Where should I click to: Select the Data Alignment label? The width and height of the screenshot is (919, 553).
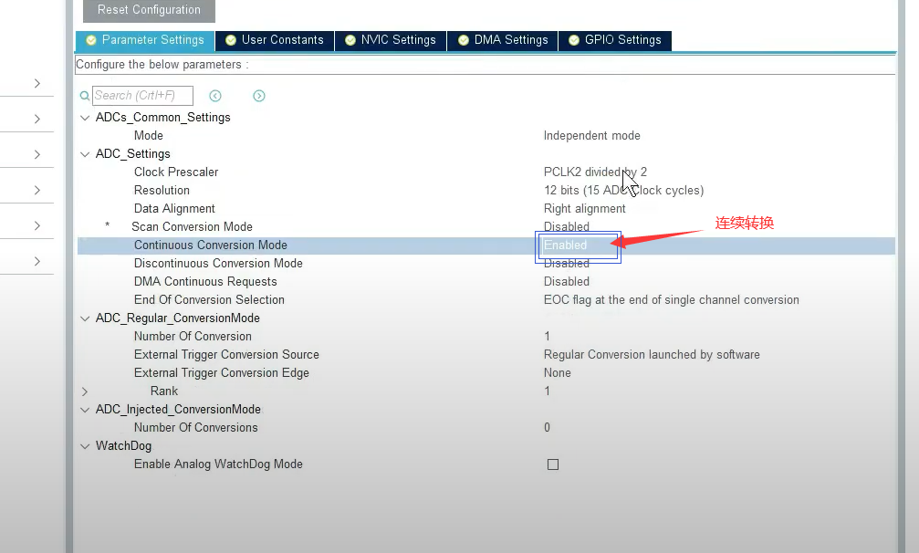(x=174, y=209)
